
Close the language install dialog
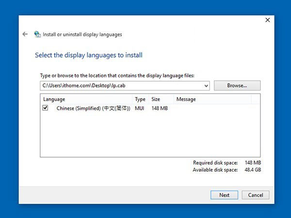(268, 20)
